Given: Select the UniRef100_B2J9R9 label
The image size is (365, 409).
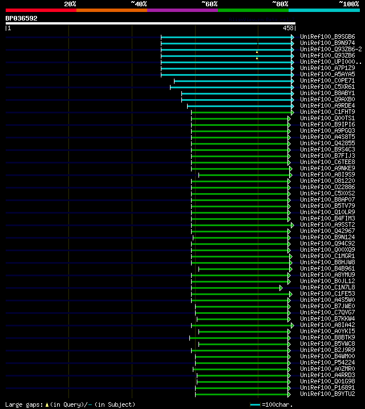Looking at the screenshot, I should pyautogui.click(x=327, y=350).
